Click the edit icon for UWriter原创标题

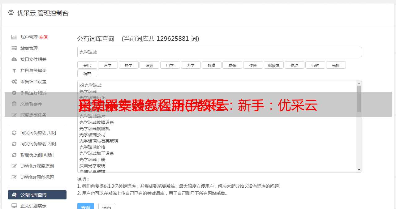pyautogui.click(x=14, y=177)
